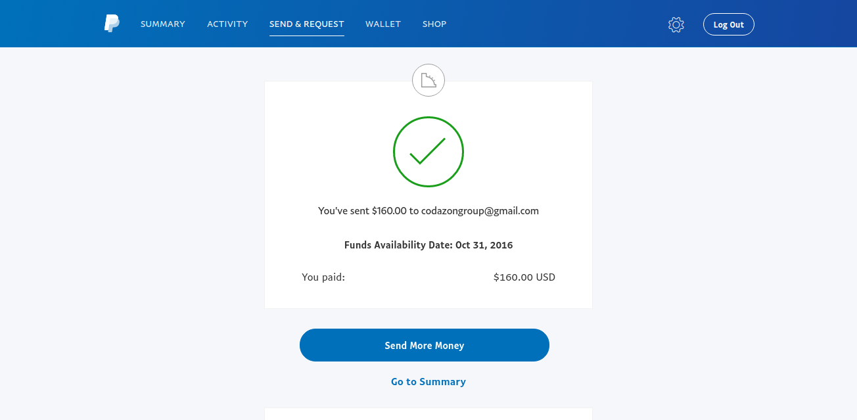Click the Send More Money button
The width and height of the screenshot is (857, 420).
tap(425, 345)
